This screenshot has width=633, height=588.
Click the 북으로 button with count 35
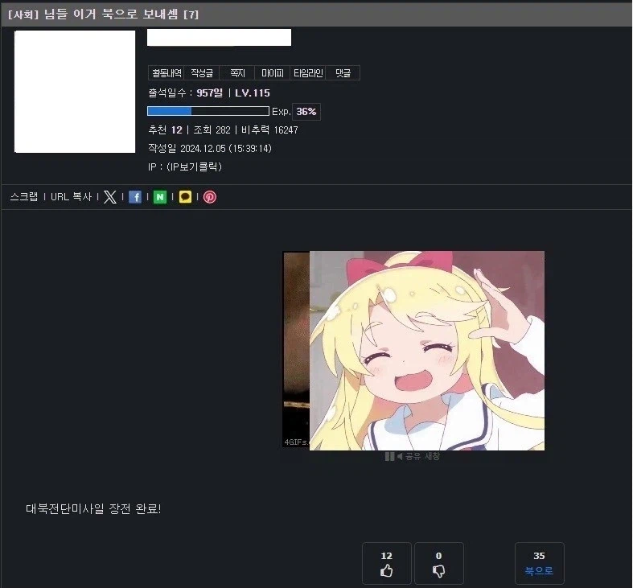click(539, 563)
